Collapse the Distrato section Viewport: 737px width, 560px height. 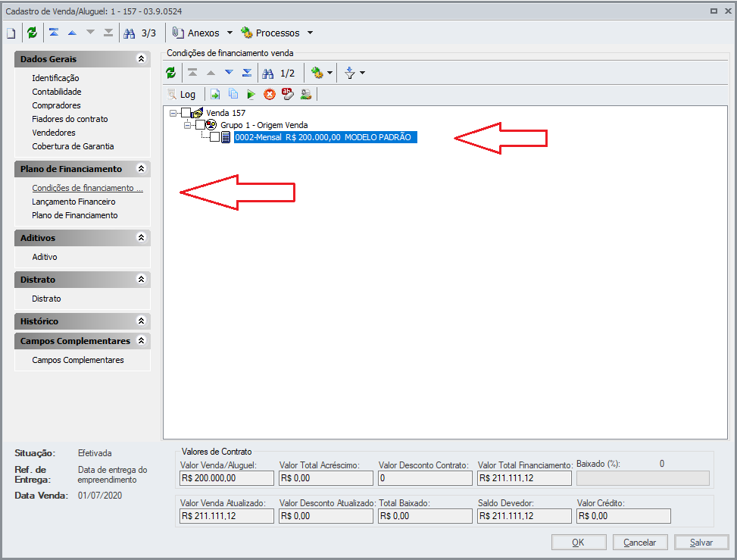pyautogui.click(x=141, y=280)
